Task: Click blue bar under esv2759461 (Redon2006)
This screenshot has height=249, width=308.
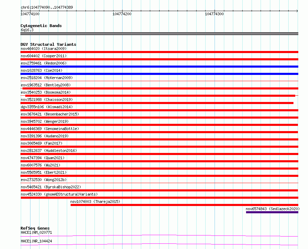Action: (x=159, y=67)
